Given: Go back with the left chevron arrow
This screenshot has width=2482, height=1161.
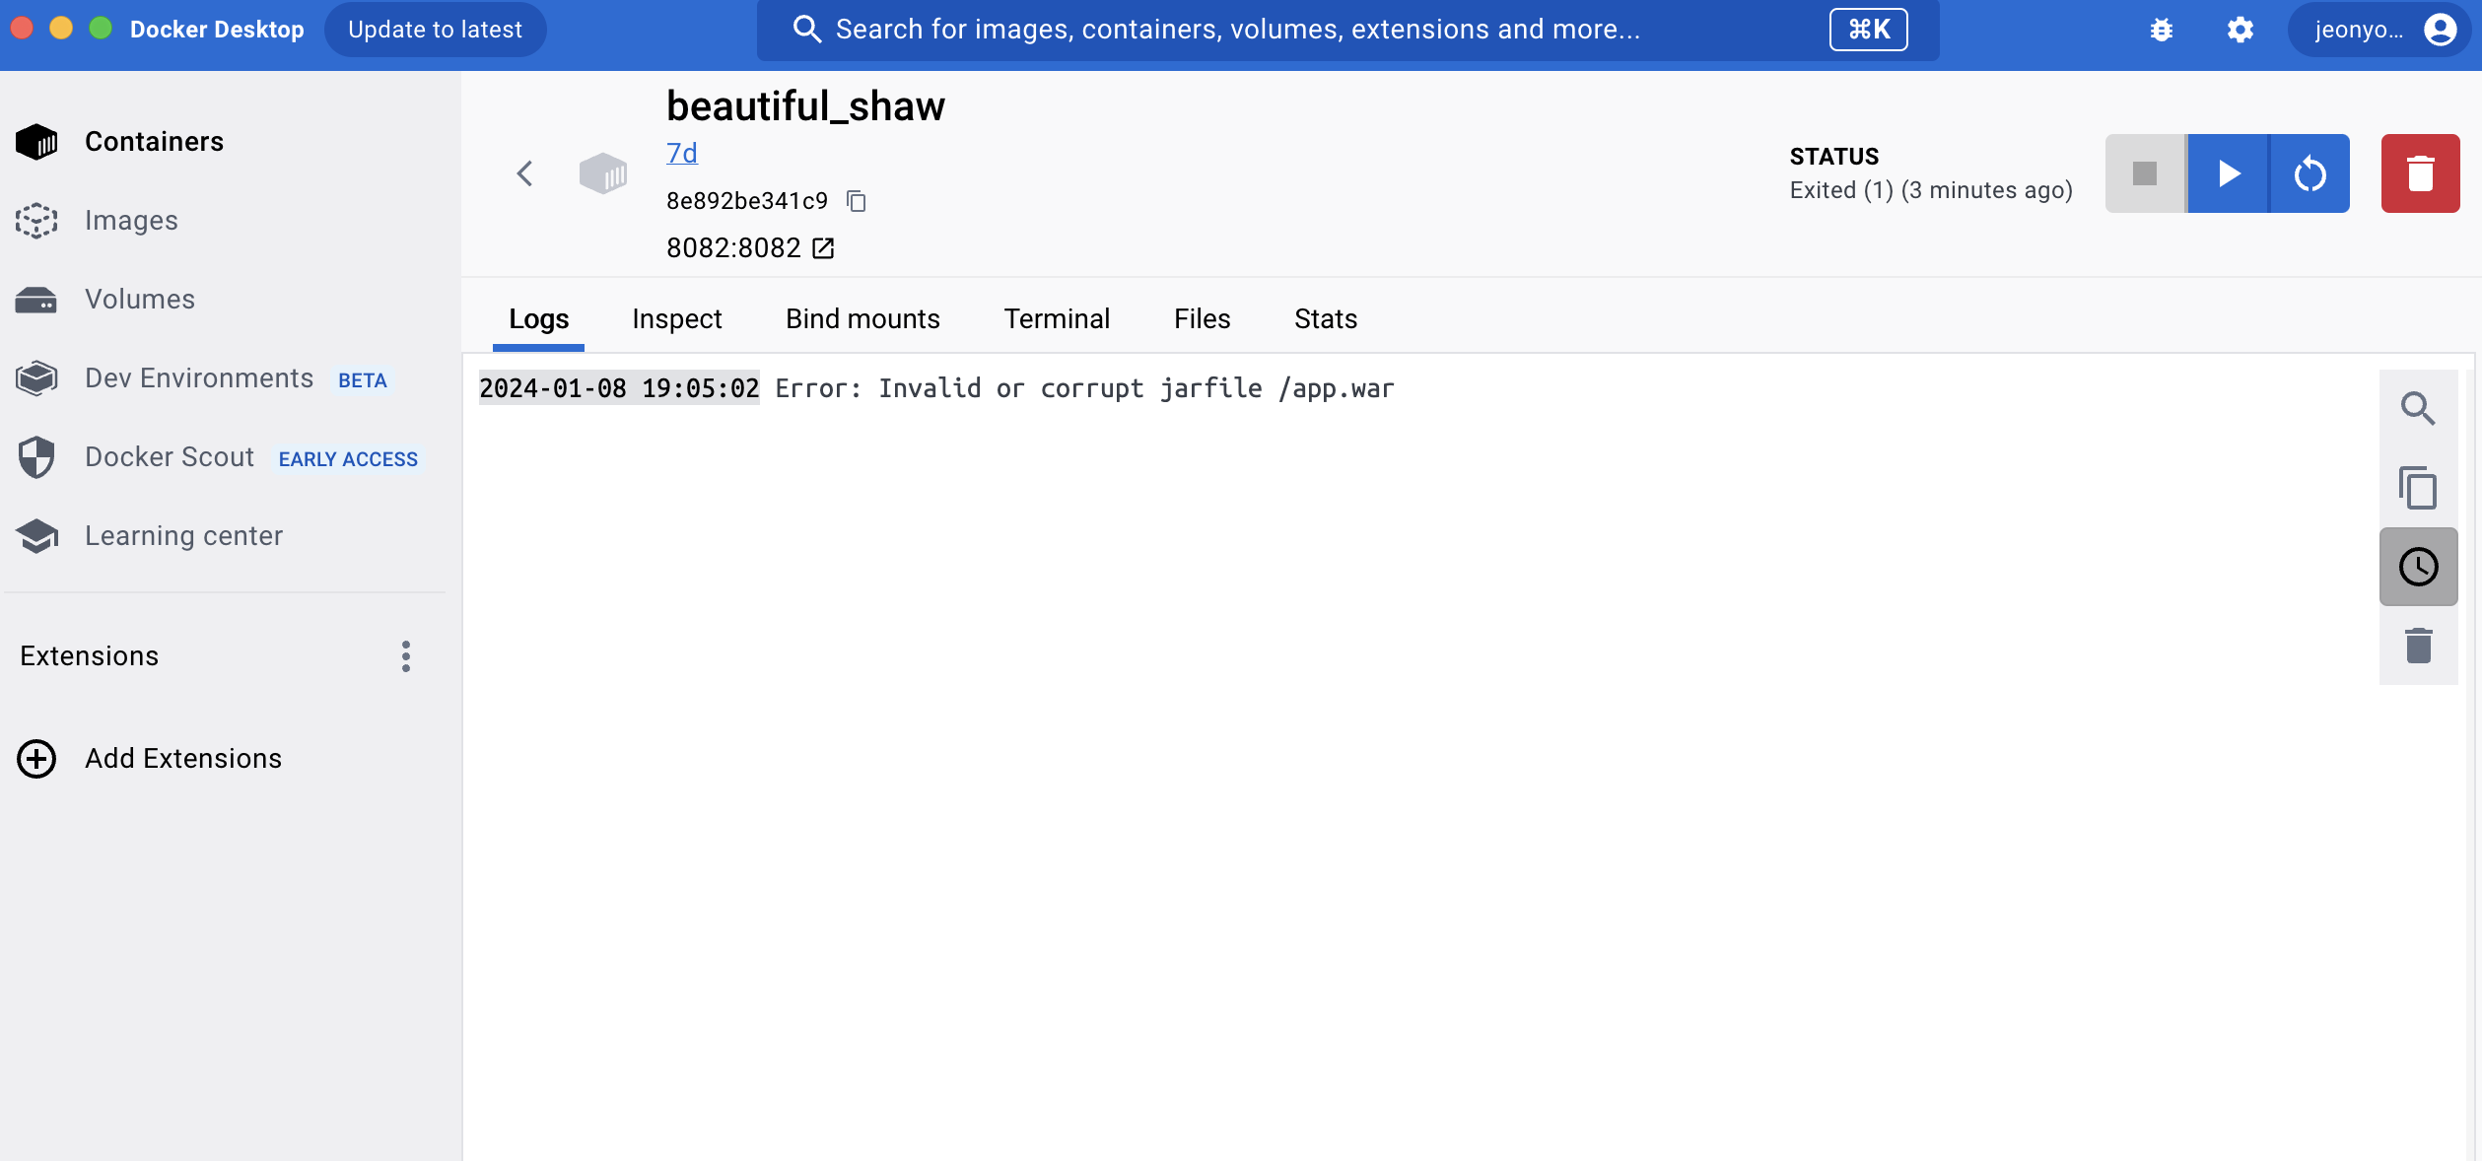Looking at the screenshot, I should tap(524, 173).
